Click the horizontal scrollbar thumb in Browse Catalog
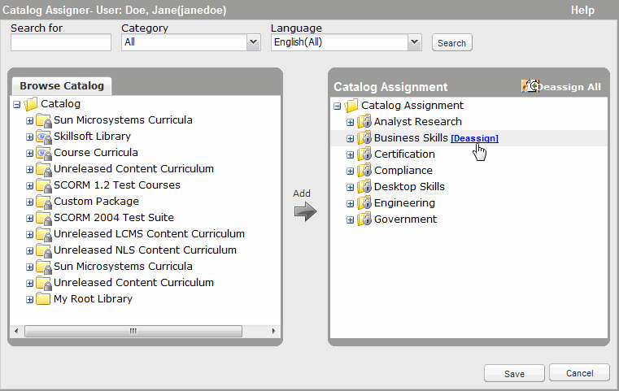The image size is (619, 391). [133, 331]
